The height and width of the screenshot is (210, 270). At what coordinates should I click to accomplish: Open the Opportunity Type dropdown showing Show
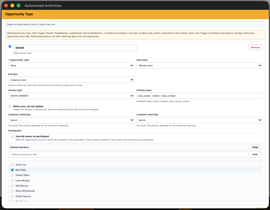[x=71, y=65]
